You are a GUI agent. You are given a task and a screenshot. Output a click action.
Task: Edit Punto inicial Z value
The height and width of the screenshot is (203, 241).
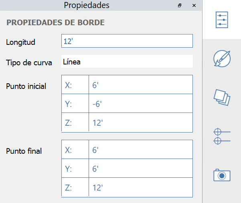coord(140,123)
